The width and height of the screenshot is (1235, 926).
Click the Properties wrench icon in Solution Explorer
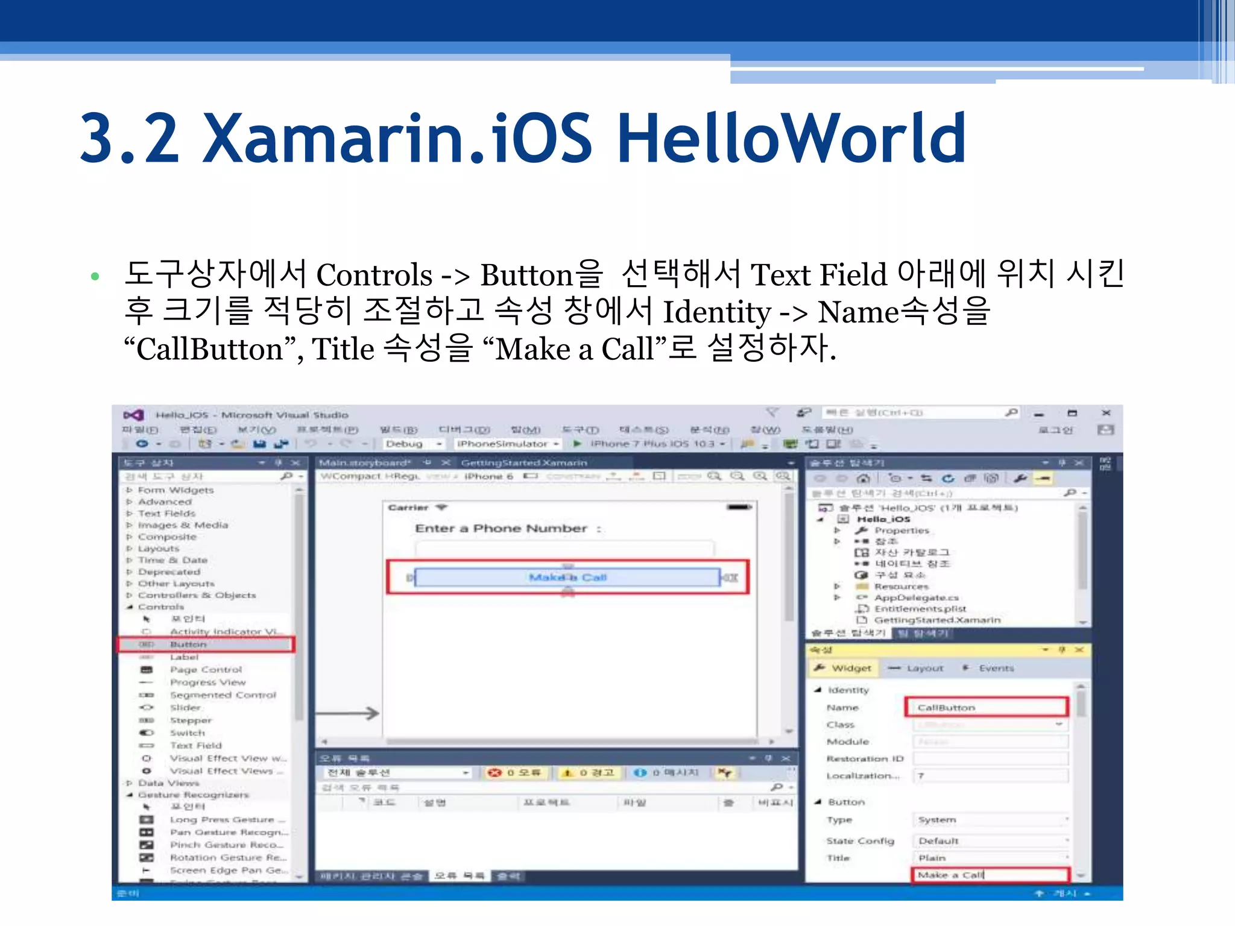point(1020,478)
